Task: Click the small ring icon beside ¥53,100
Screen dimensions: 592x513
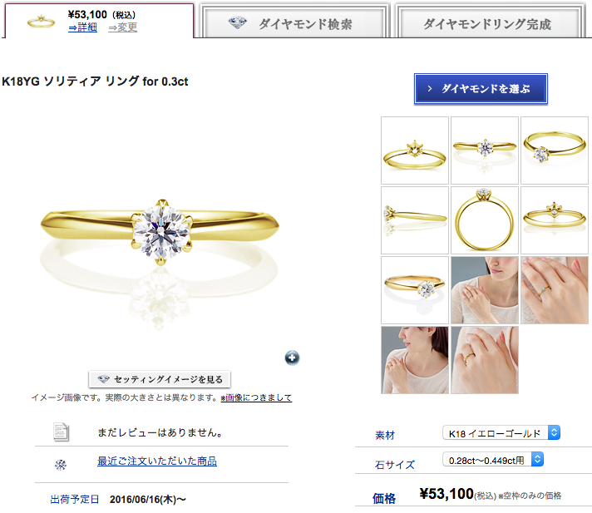Action: pos(41,22)
